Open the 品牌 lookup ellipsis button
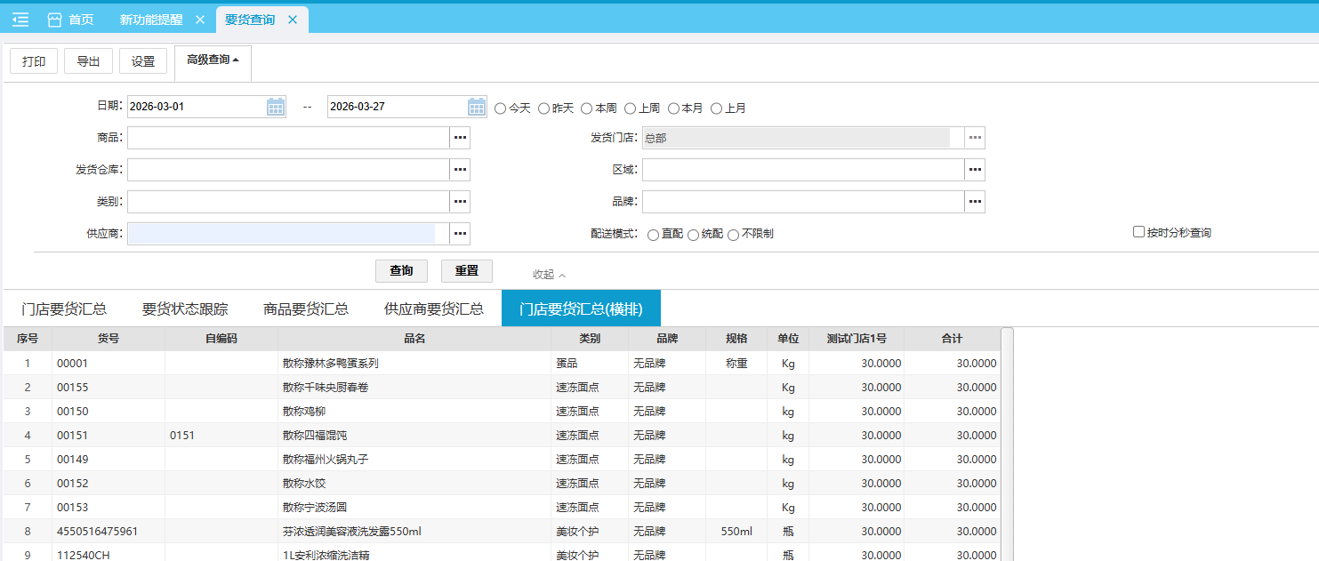This screenshot has height=561, width=1319. [x=975, y=202]
